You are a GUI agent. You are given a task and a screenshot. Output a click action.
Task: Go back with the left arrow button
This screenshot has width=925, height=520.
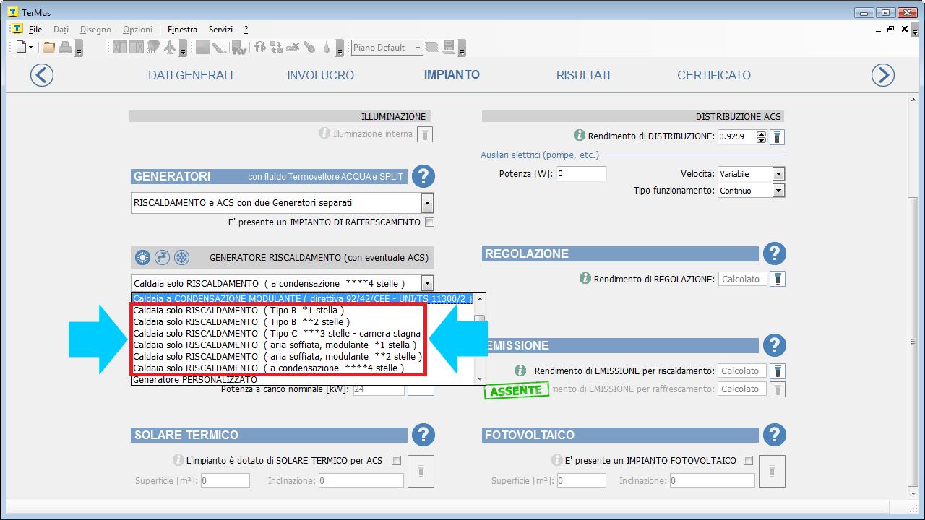(42, 75)
